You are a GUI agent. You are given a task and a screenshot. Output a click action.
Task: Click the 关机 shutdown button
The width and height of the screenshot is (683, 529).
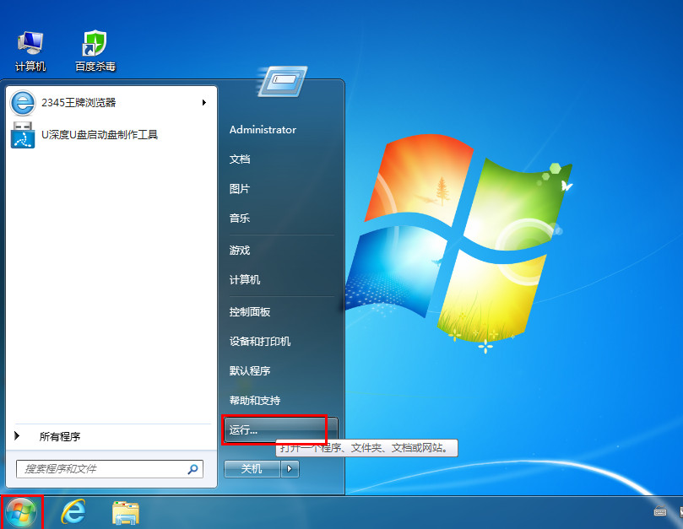pos(252,469)
